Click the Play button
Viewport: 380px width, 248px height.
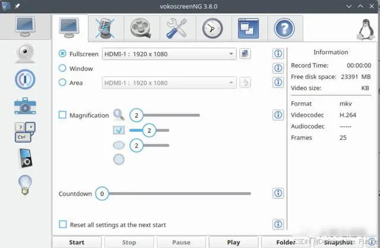coord(233,242)
